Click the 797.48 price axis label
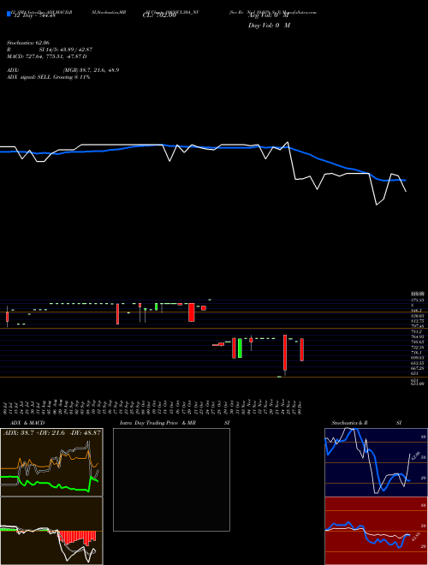This screenshot has width=428, height=565. [x=418, y=326]
